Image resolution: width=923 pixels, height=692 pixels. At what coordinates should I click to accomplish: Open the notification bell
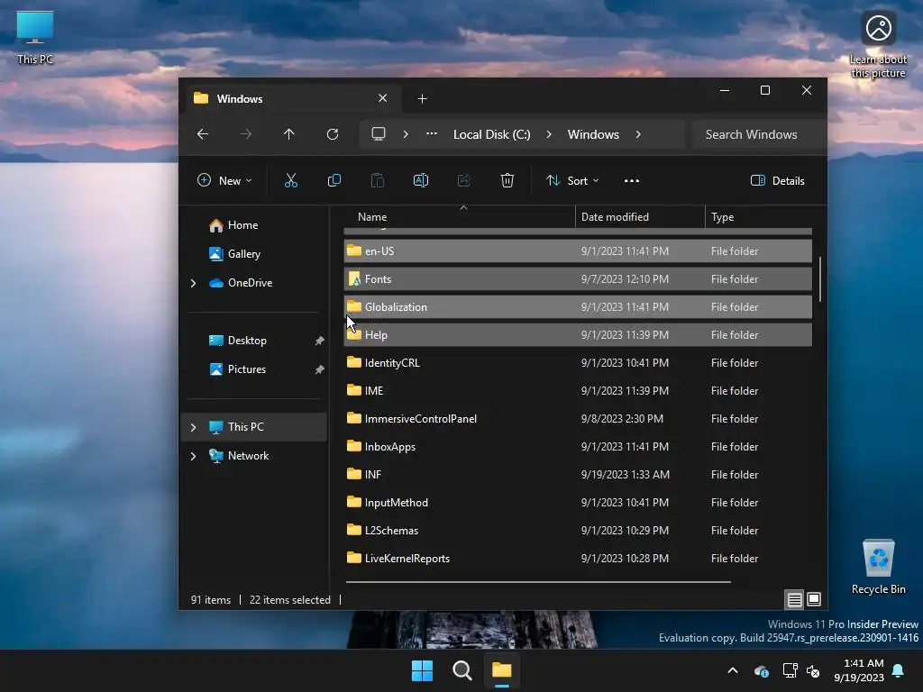click(899, 670)
